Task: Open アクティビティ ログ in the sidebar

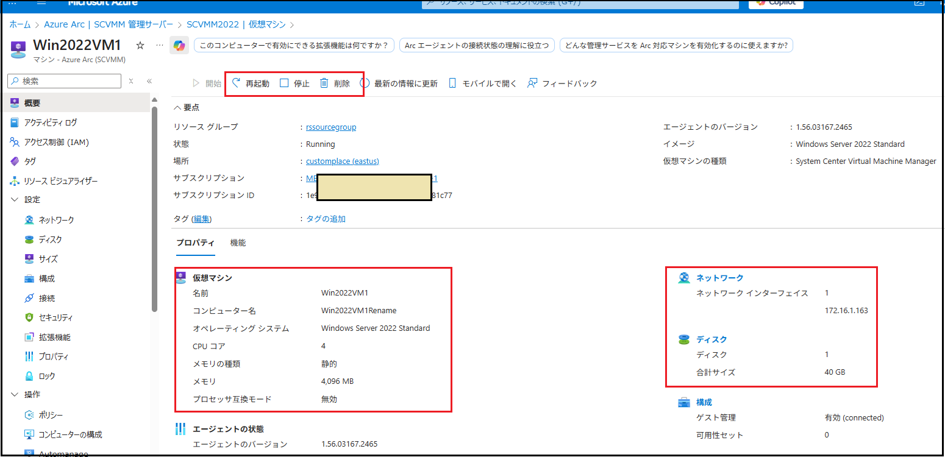Action: 50,122
